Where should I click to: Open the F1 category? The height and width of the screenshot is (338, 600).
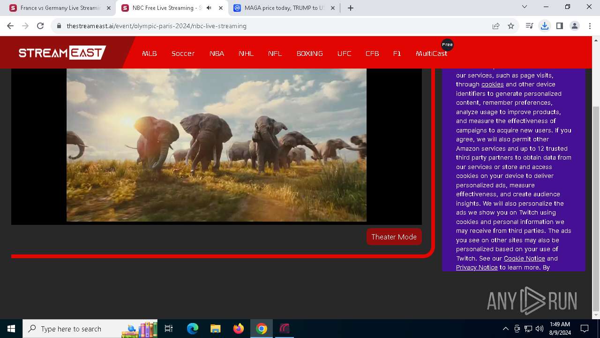coord(397,54)
